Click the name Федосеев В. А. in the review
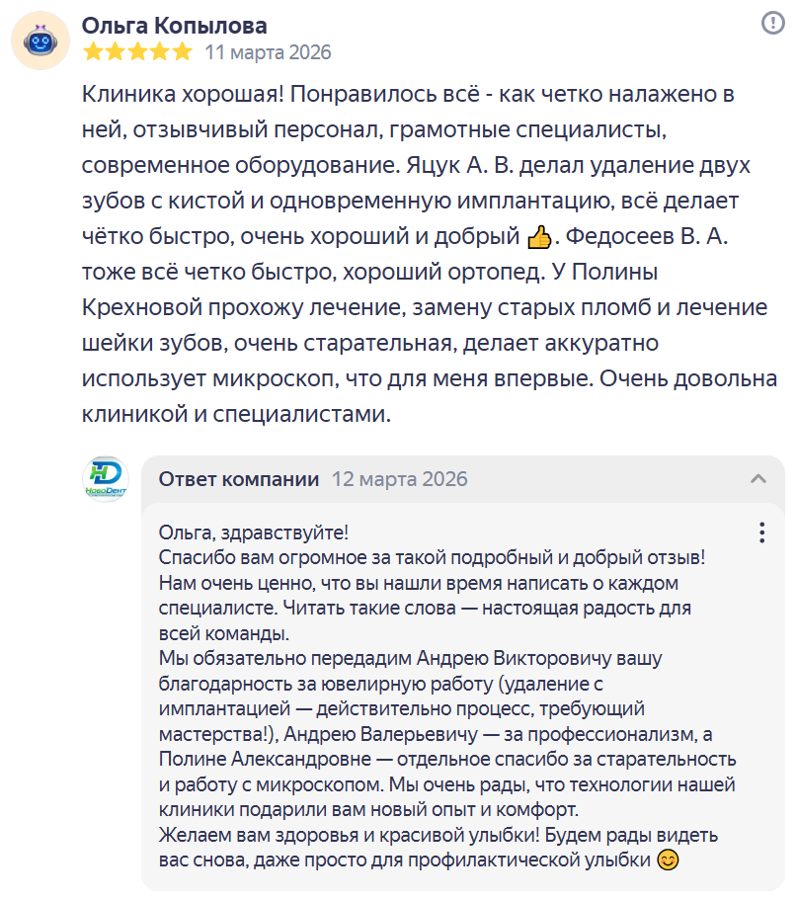The width and height of the screenshot is (797, 902). 644,237
